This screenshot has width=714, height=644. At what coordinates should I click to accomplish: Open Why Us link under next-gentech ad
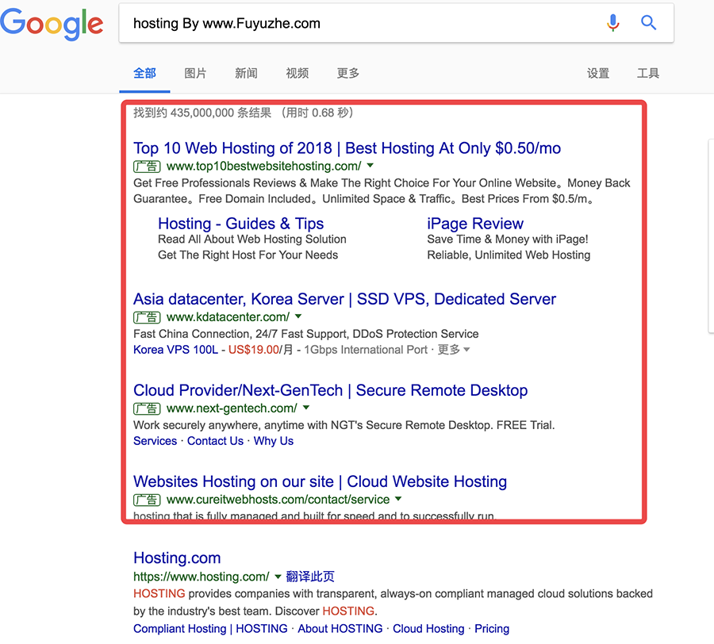[274, 441]
